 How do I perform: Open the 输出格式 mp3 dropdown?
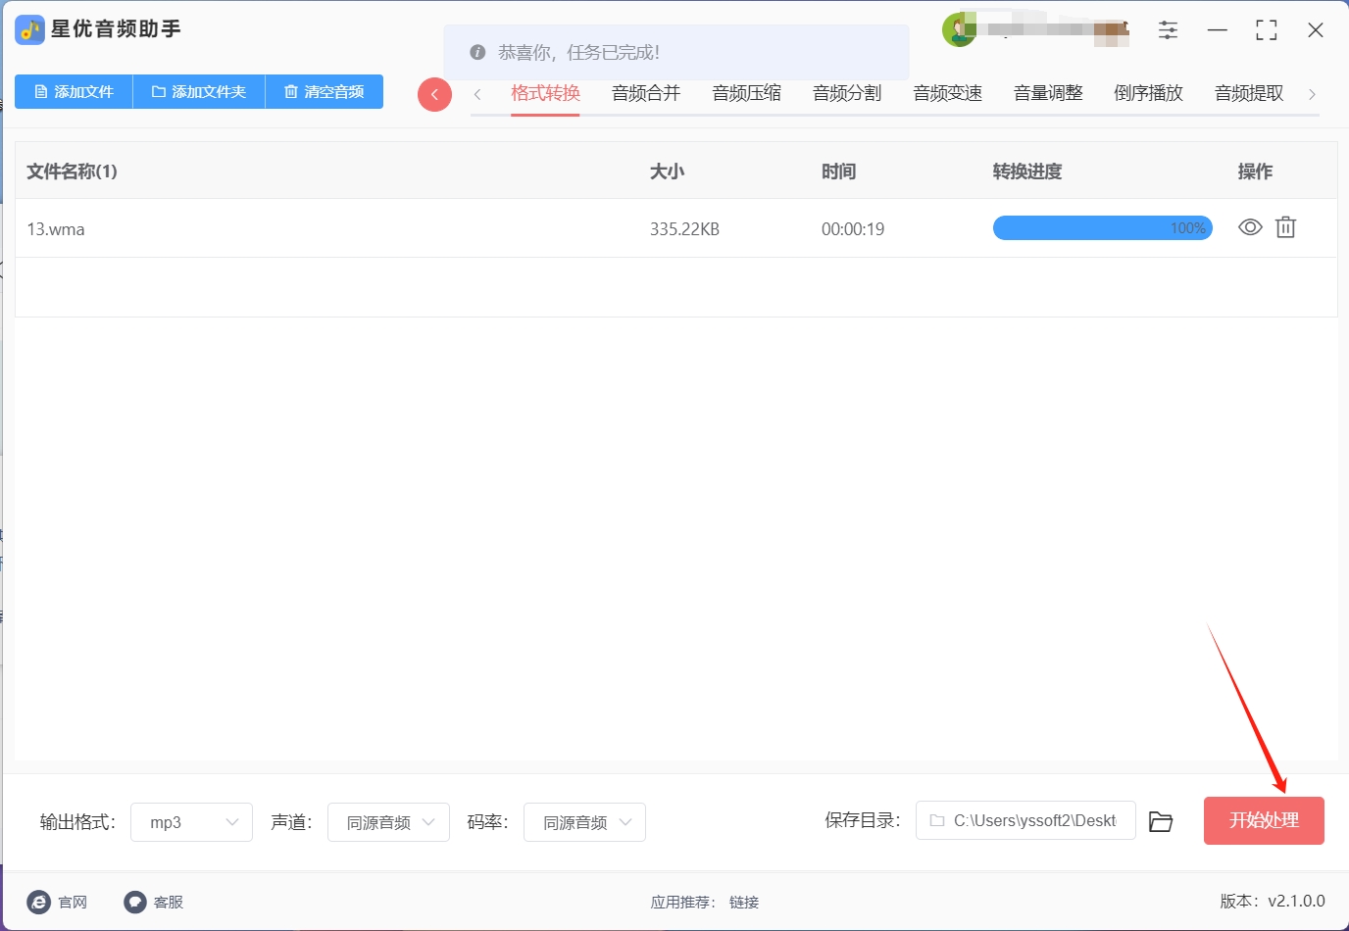coord(191,822)
